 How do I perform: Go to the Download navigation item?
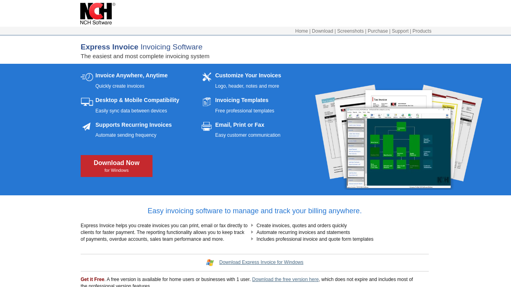tap(322, 31)
